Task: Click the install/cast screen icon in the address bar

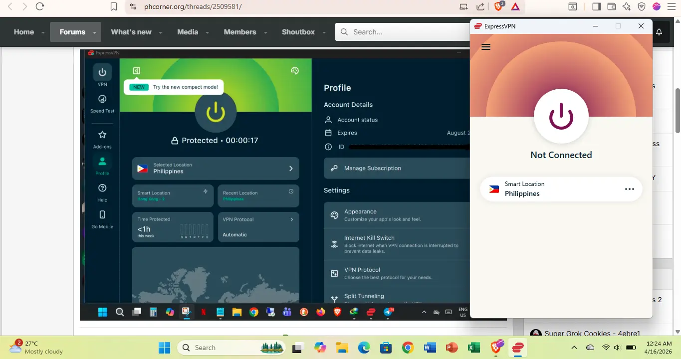Action: pos(464,7)
